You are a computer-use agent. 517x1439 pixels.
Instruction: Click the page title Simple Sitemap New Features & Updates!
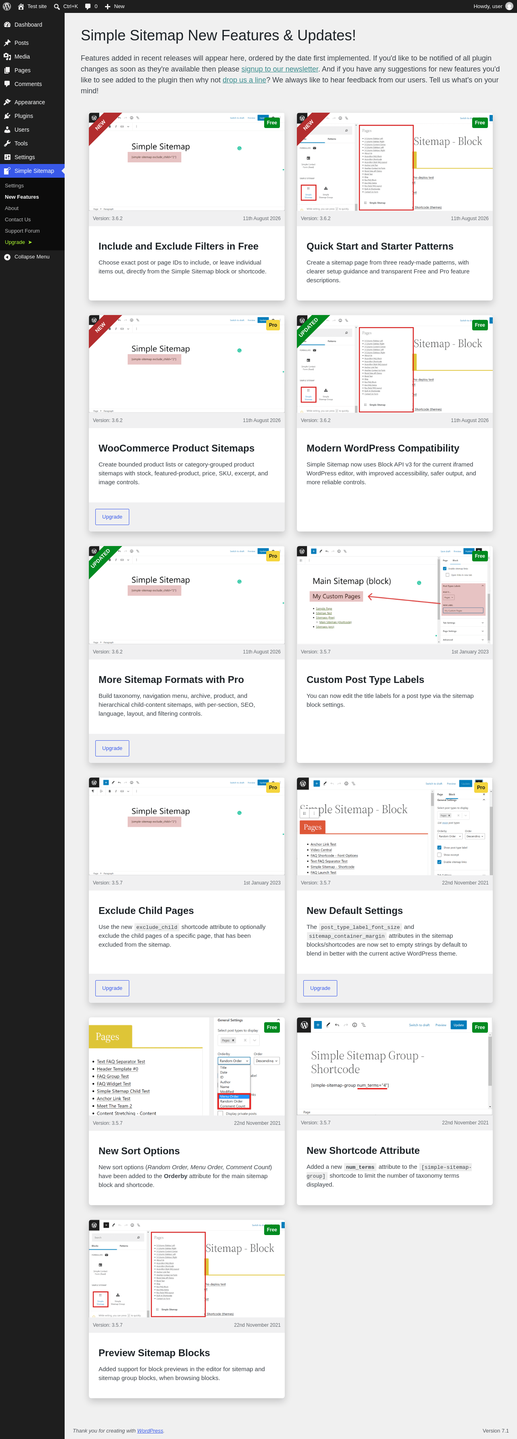click(218, 35)
